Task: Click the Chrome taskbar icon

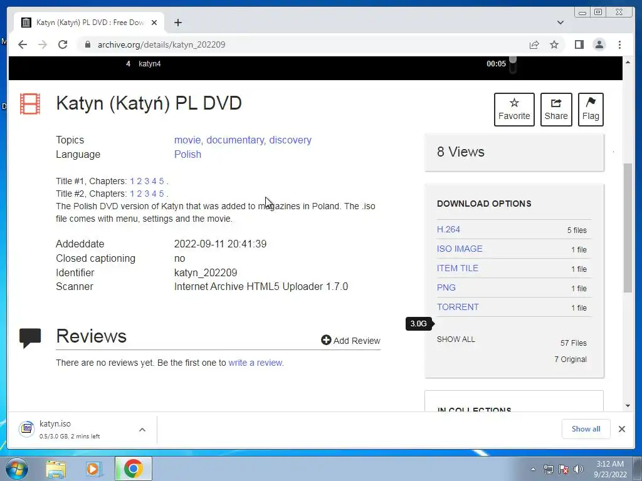Action: [x=133, y=469]
